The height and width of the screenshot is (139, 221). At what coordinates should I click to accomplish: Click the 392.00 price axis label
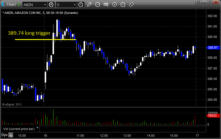coord(212,16)
